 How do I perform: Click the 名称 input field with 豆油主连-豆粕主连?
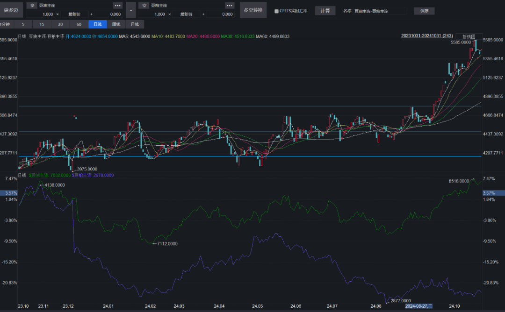(379, 11)
